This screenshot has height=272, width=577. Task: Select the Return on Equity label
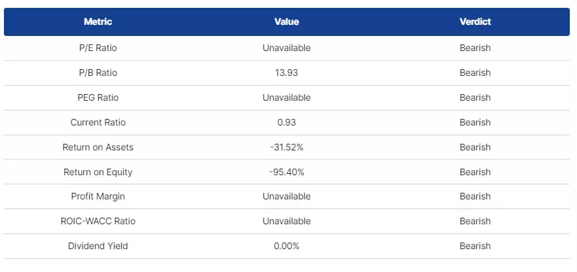(x=98, y=172)
